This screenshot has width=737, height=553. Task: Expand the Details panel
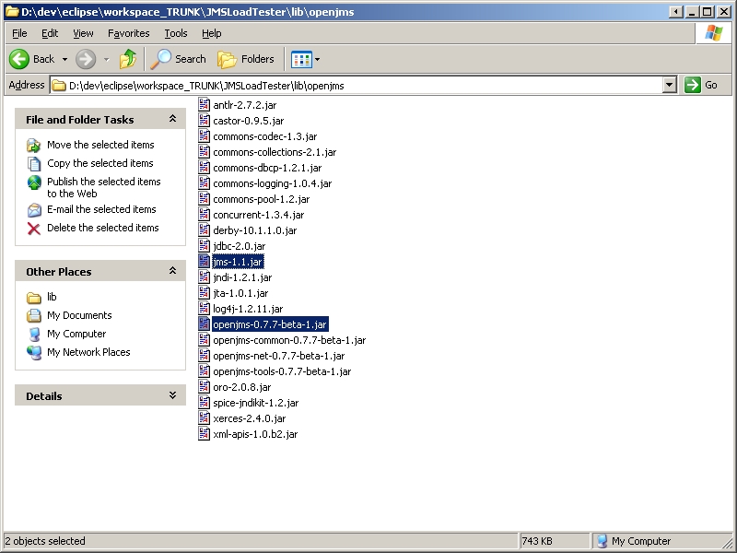click(x=172, y=395)
